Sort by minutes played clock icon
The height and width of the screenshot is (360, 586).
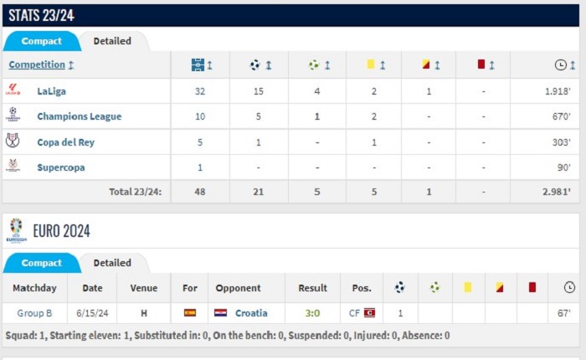[x=560, y=65]
